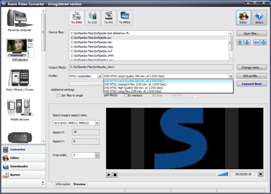Select Softpedia.avi in source files
This screenshot has height=194, width=271.
click(149, 38)
